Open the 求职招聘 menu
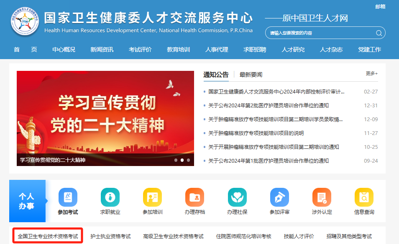 coord(255,49)
